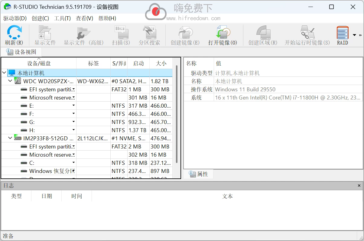
Task: Close the 日志 log panel
Action: pos(359,185)
